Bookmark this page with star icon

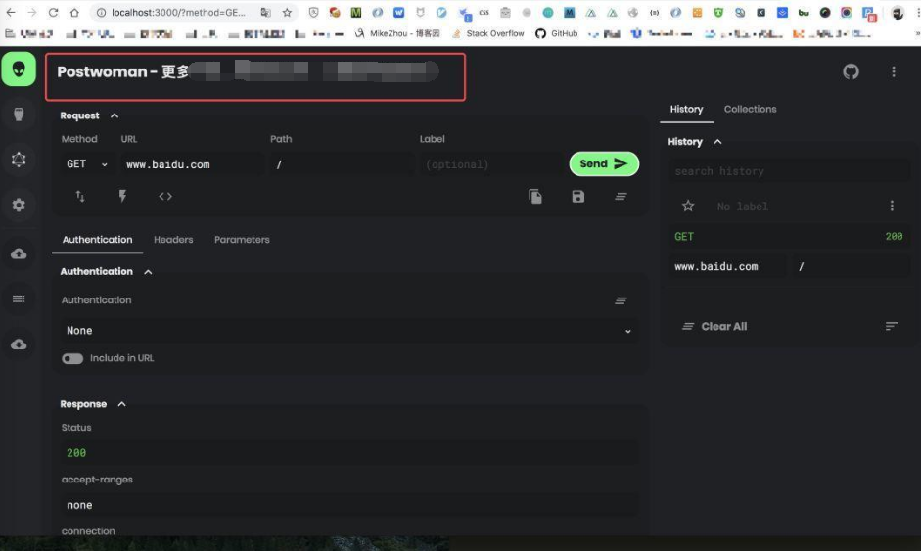click(287, 13)
